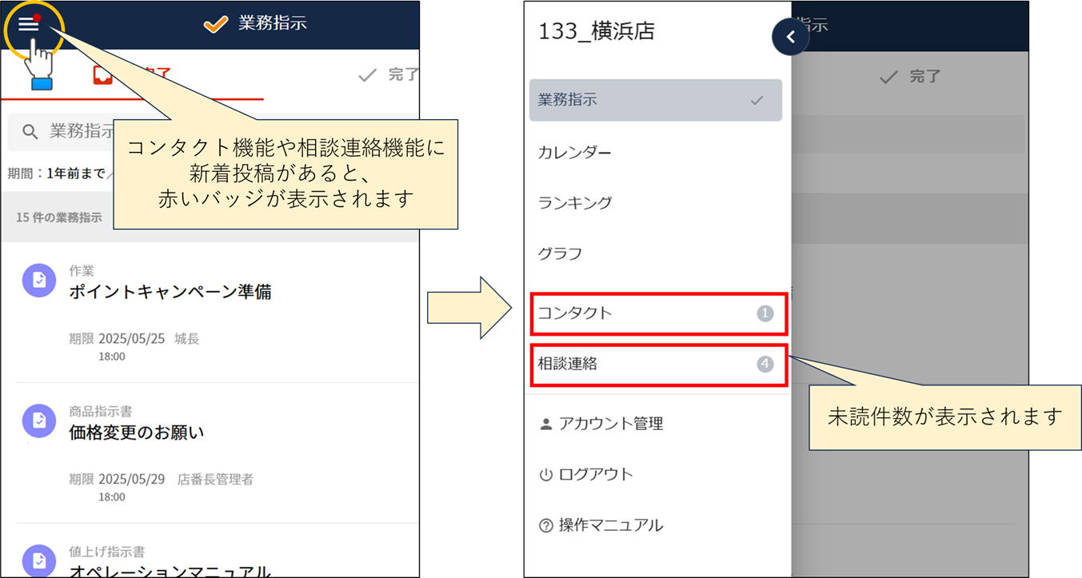1082x578 pixels.
Task: Click the 店番長管理者 assignee text
Action: click(x=216, y=480)
